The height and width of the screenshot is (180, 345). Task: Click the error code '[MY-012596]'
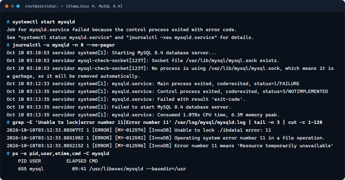(x=130, y=146)
